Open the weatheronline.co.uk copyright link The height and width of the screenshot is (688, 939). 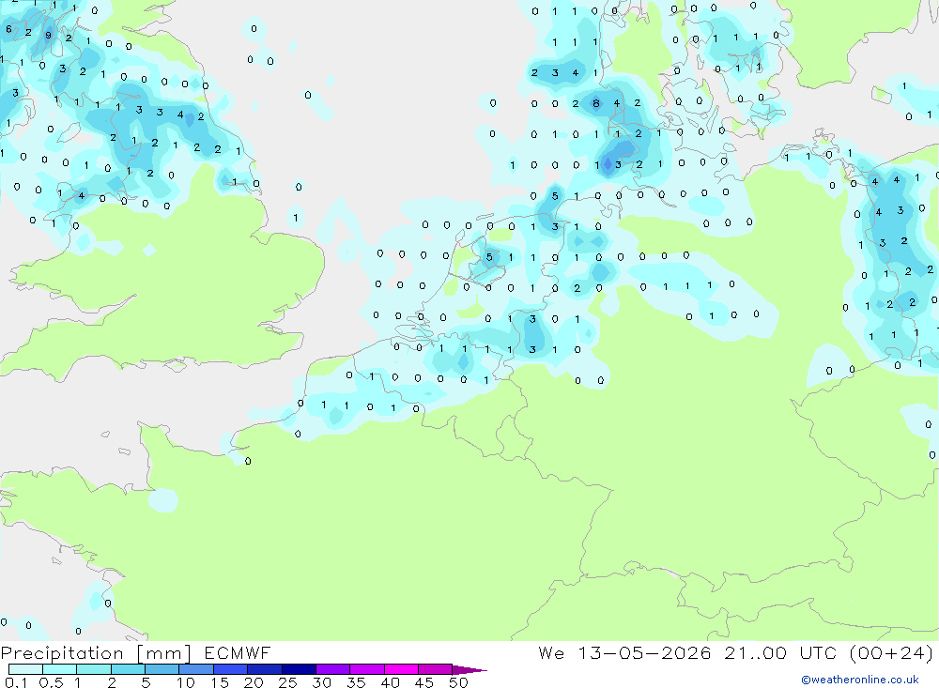click(860, 680)
